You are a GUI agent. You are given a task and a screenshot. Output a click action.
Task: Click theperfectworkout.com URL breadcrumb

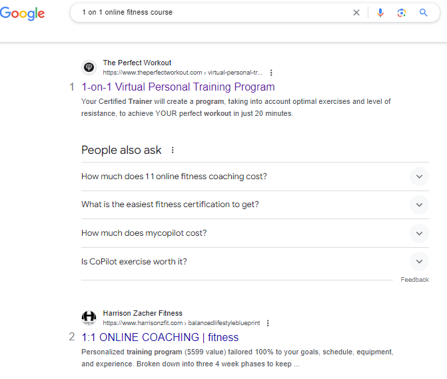(x=183, y=73)
